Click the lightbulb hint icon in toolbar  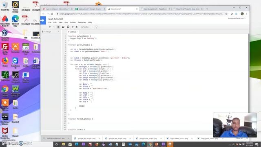point(96,27)
